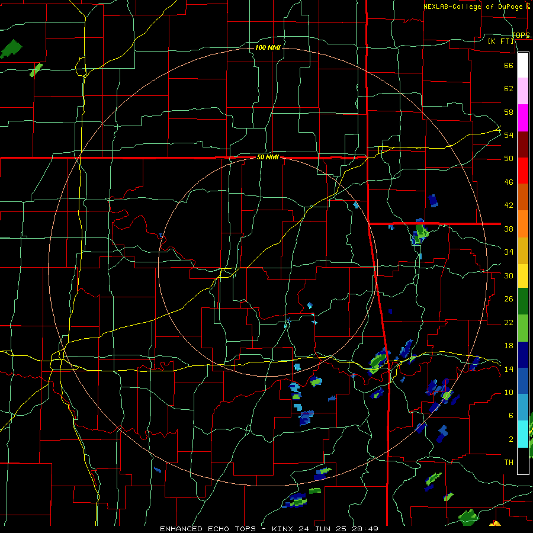Image resolution: width=533 pixels, height=533 pixels.
Task: Click the 50 legend value
Action: coord(509,159)
